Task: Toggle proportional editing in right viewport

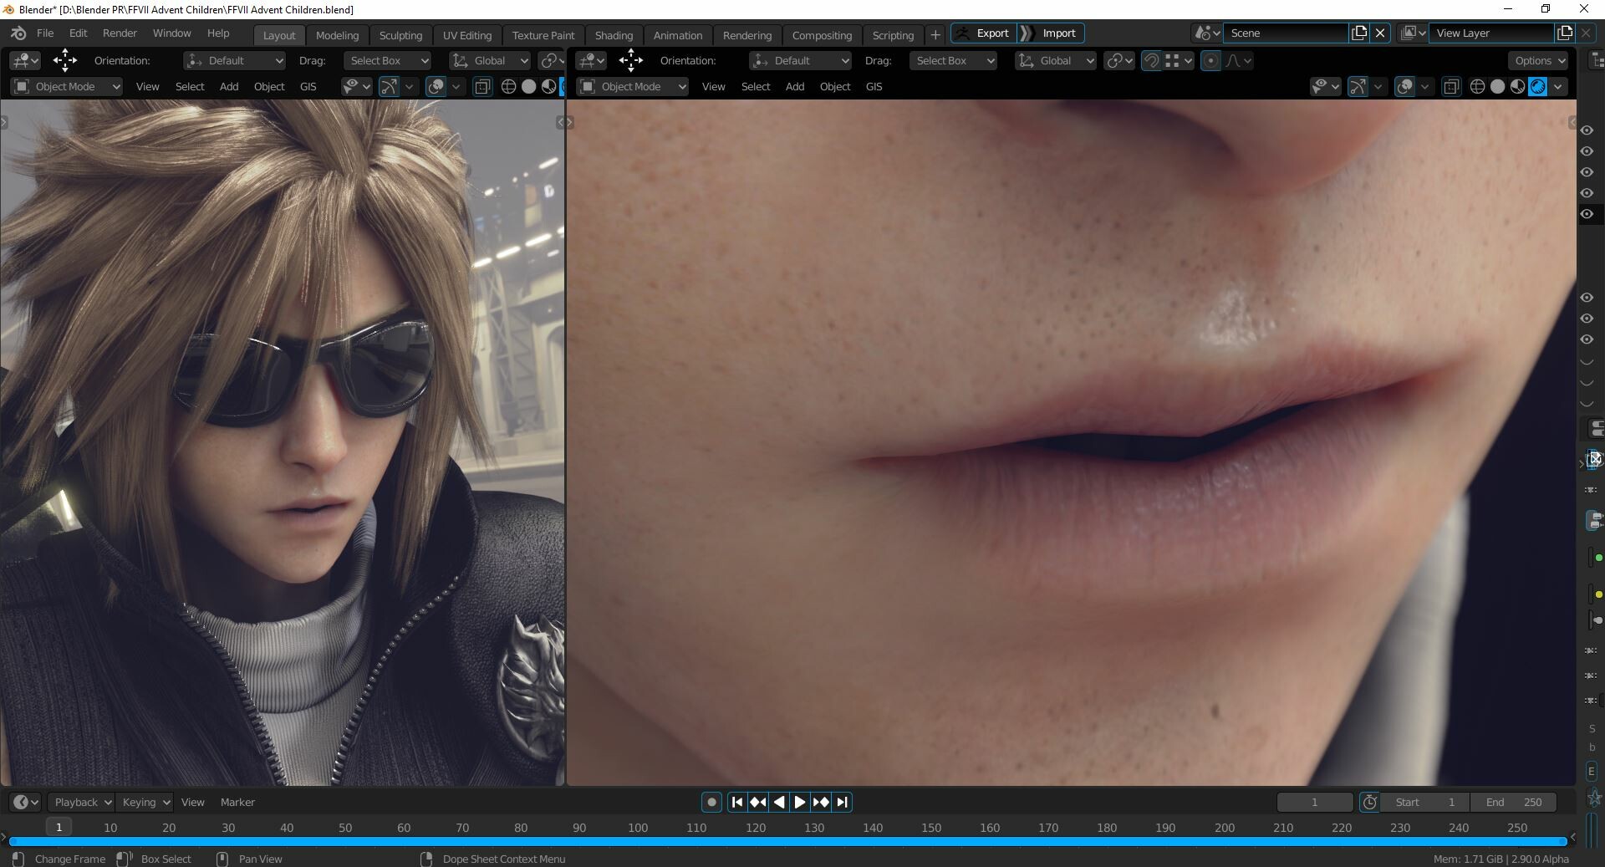Action: 1210,60
